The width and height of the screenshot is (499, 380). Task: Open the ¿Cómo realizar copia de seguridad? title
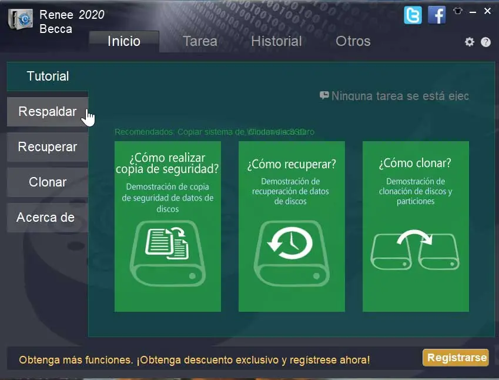pyautogui.click(x=168, y=164)
